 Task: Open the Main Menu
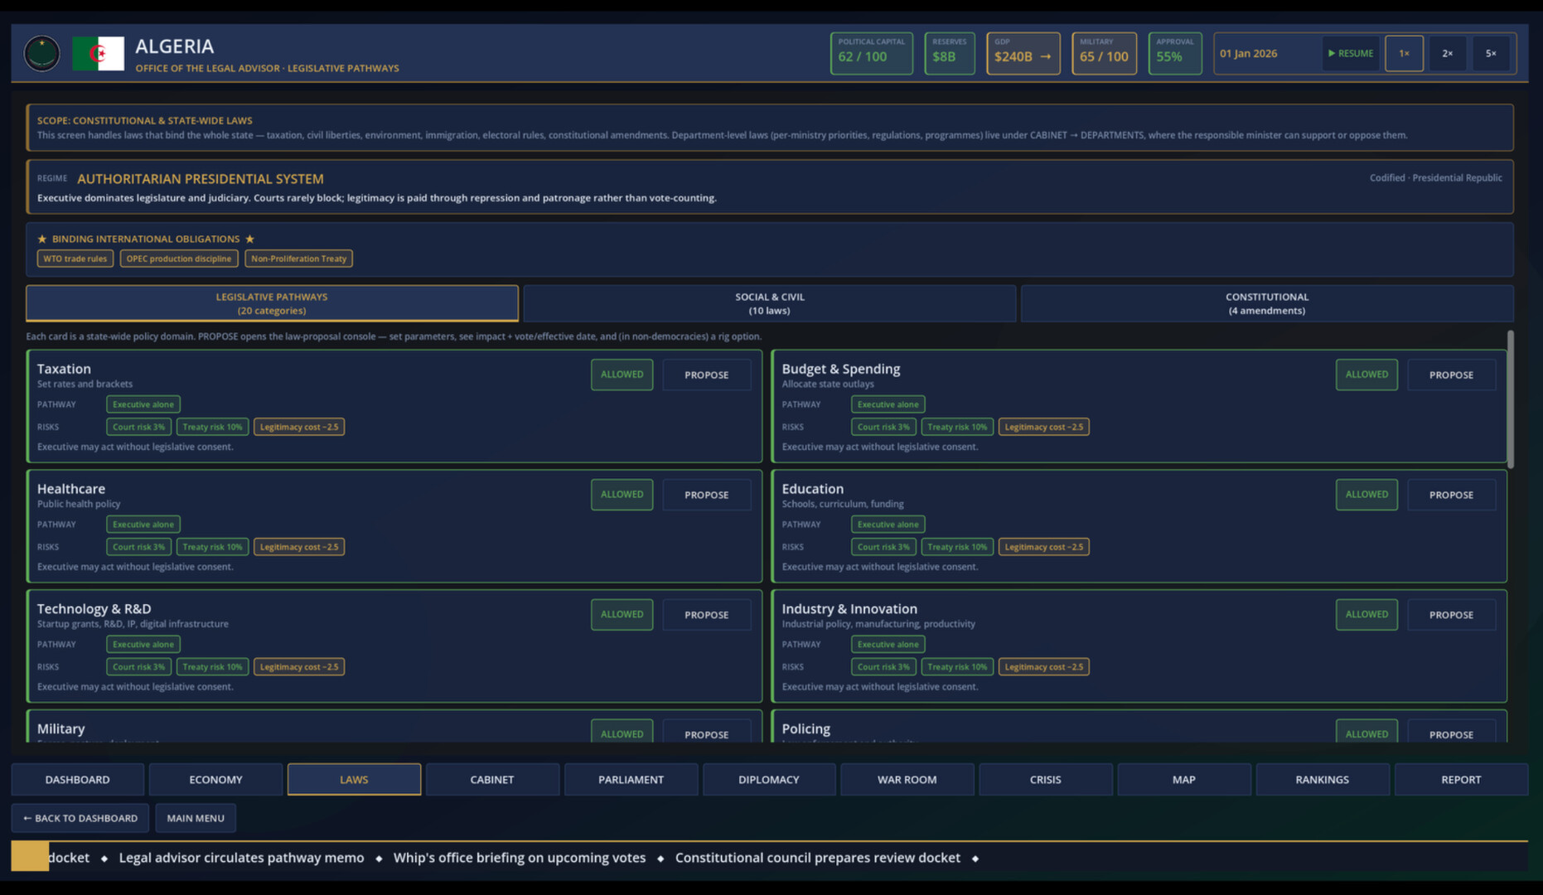[196, 818]
